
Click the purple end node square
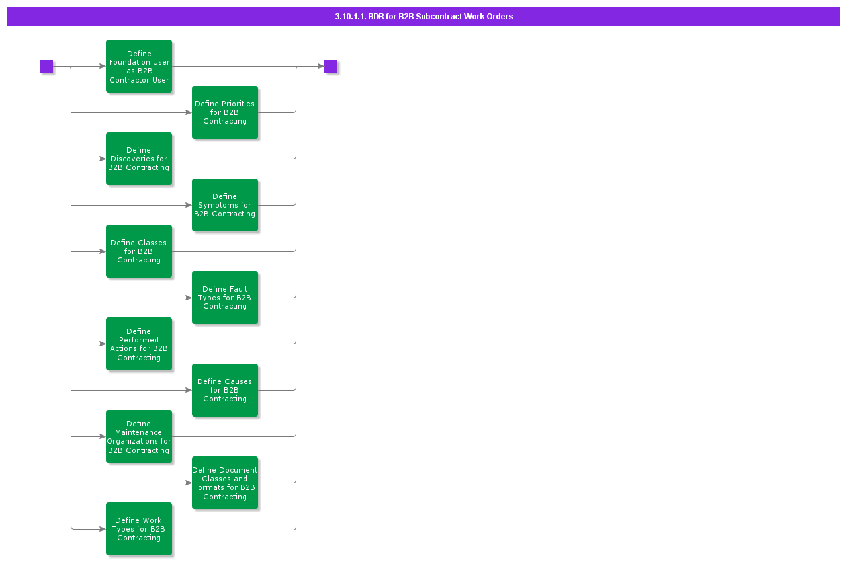331,66
